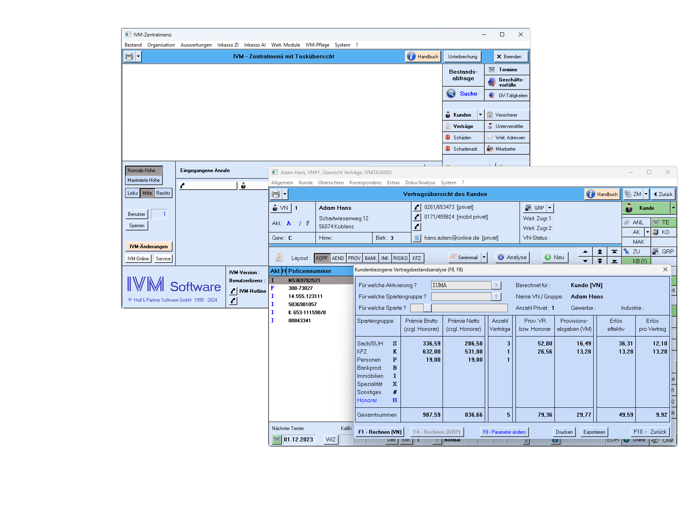The image size is (690, 507).
Task: Open the printer dropdown arrow in IVM-Zentralmenü
Action: [x=138, y=57]
